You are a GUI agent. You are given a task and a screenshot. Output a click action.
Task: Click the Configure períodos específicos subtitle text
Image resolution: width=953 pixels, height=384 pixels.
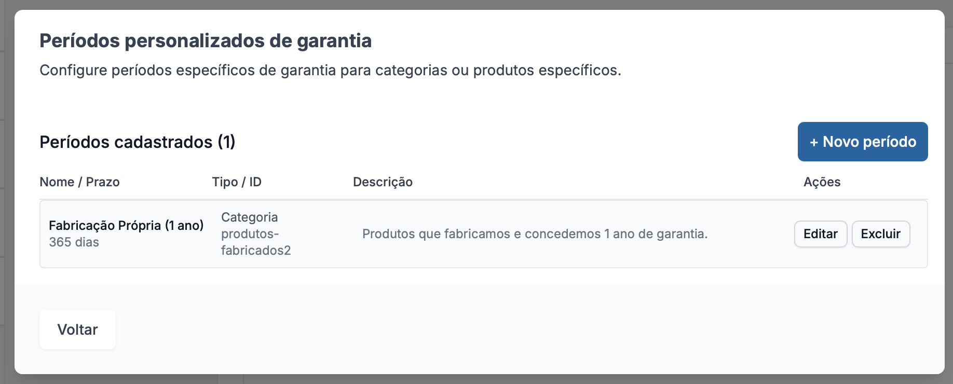pos(330,70)
